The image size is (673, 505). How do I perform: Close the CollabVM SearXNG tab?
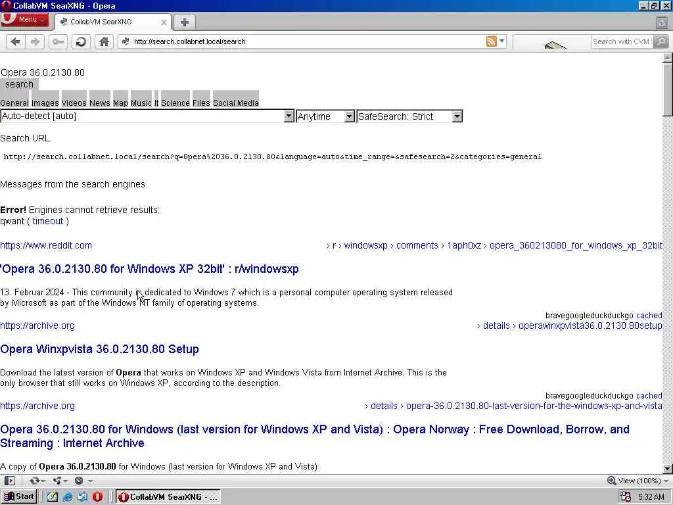point(164,22)
